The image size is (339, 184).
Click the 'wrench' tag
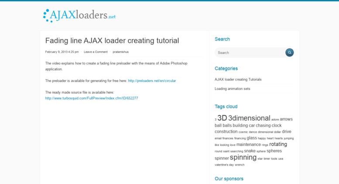point(240,165)
